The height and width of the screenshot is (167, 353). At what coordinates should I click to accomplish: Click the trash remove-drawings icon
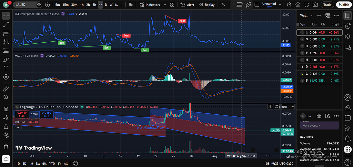(6, 147)
